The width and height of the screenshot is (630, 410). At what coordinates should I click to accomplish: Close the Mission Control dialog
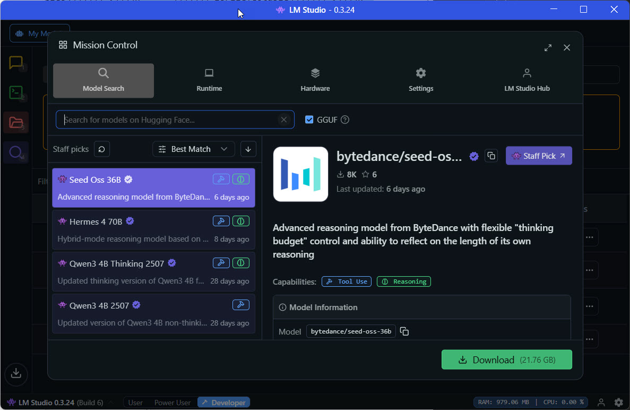pyautogui.click(x=566, y=47)
